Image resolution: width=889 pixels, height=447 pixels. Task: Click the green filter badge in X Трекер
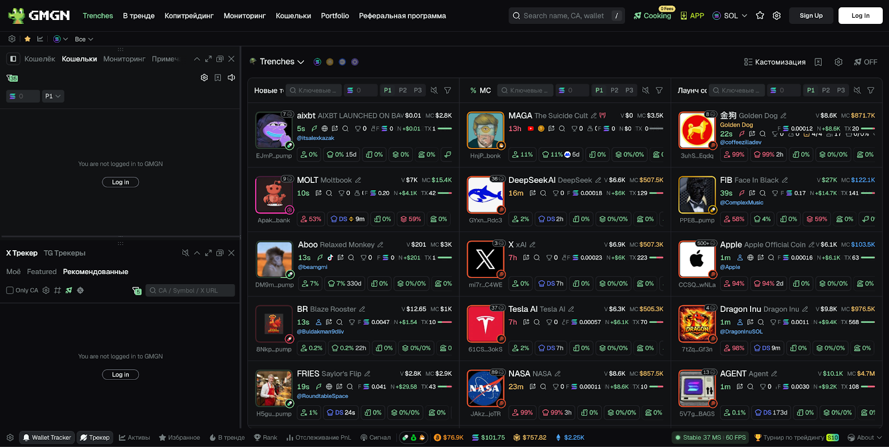coord(137,291)
